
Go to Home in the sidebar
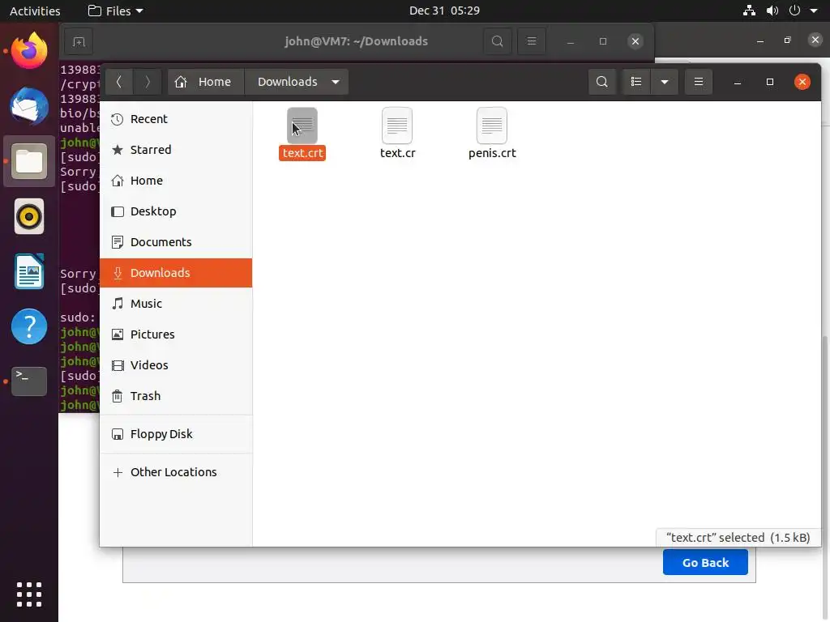coord(176,181)
